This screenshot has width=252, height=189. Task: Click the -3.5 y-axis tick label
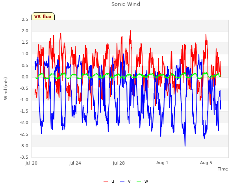point(24,157)
